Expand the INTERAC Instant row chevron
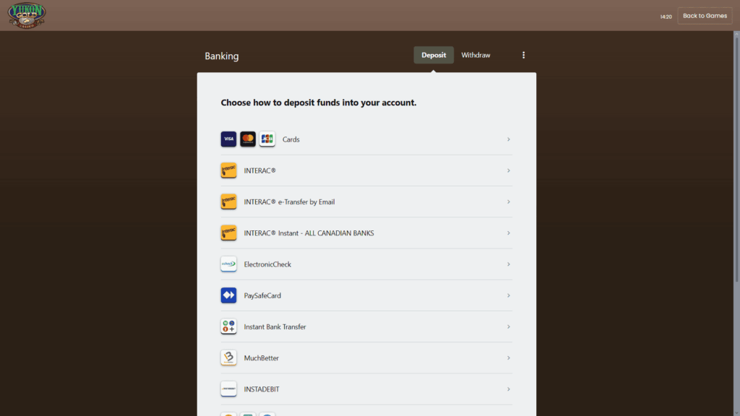Image resolution: width=740 pixels, height=416 pixels. (508, 233)
